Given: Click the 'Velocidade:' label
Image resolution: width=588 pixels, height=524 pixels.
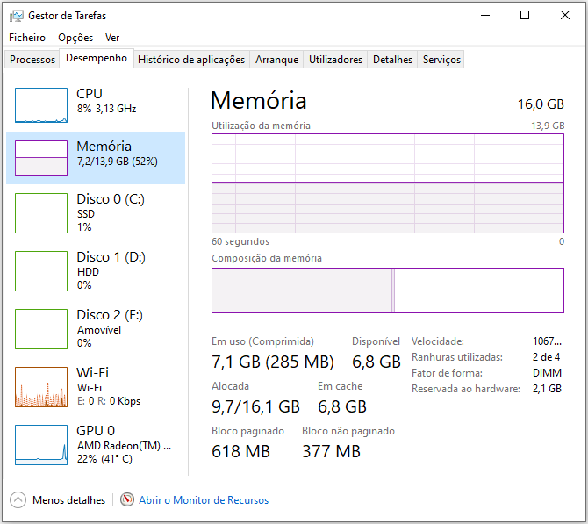Looking at the screenshot, I should click(x=438, y=341).
